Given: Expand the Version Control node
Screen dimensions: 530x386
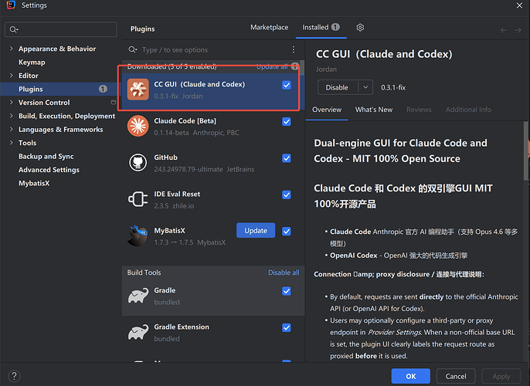Looking at the screenshot, I should (11, 103).
